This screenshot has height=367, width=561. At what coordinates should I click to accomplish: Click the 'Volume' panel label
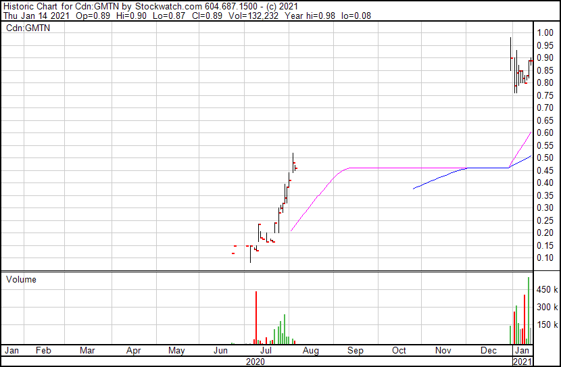tap(21, 279)
